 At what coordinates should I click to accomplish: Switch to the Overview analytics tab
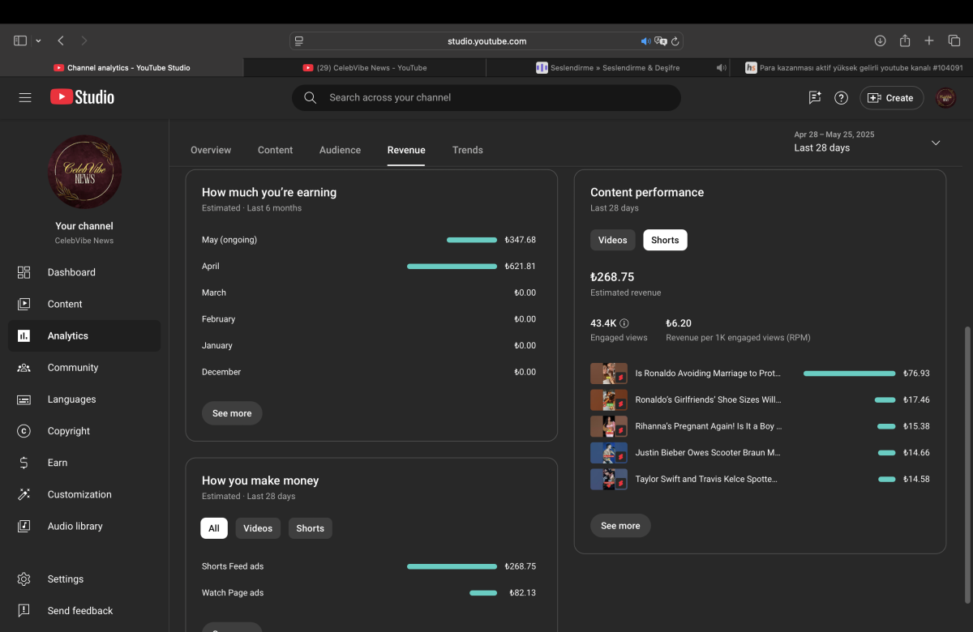click(x=211, y=150)
